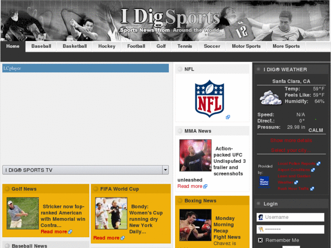This screenshot has height=248, width=331.
Task: Click Read more under FIFA World Cup
Action: (106, 238)
